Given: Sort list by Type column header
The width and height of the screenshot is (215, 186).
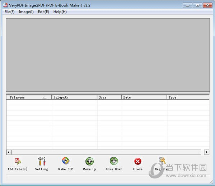Looking at the screenshot, I should (188, 97).
